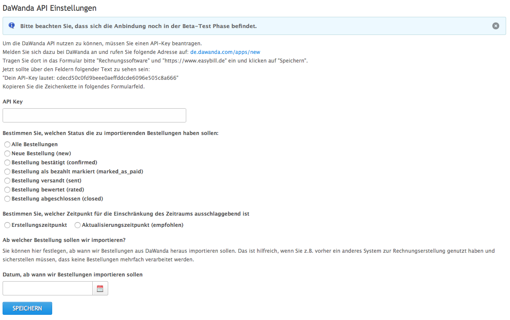510x320 pixels.
Task: Choose 'Bestellung abgeschlossen (closed)' status
Action: click(x=7, y=199)
